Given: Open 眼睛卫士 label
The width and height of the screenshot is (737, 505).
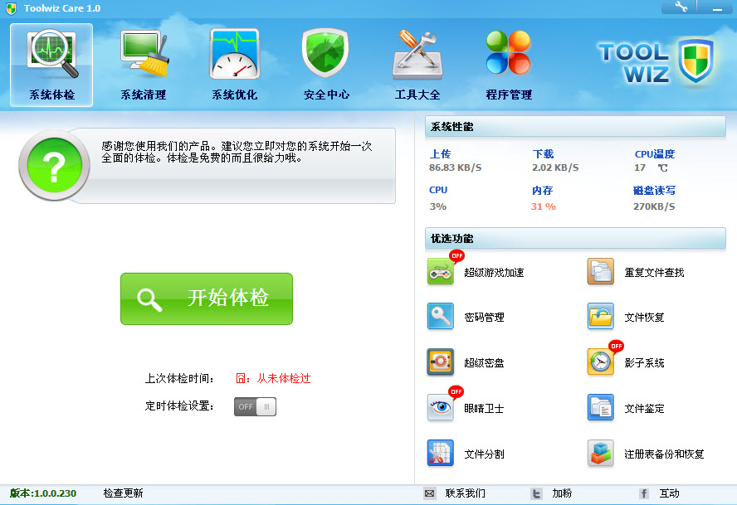Looking at the screenshot, I should coord(484,409).
